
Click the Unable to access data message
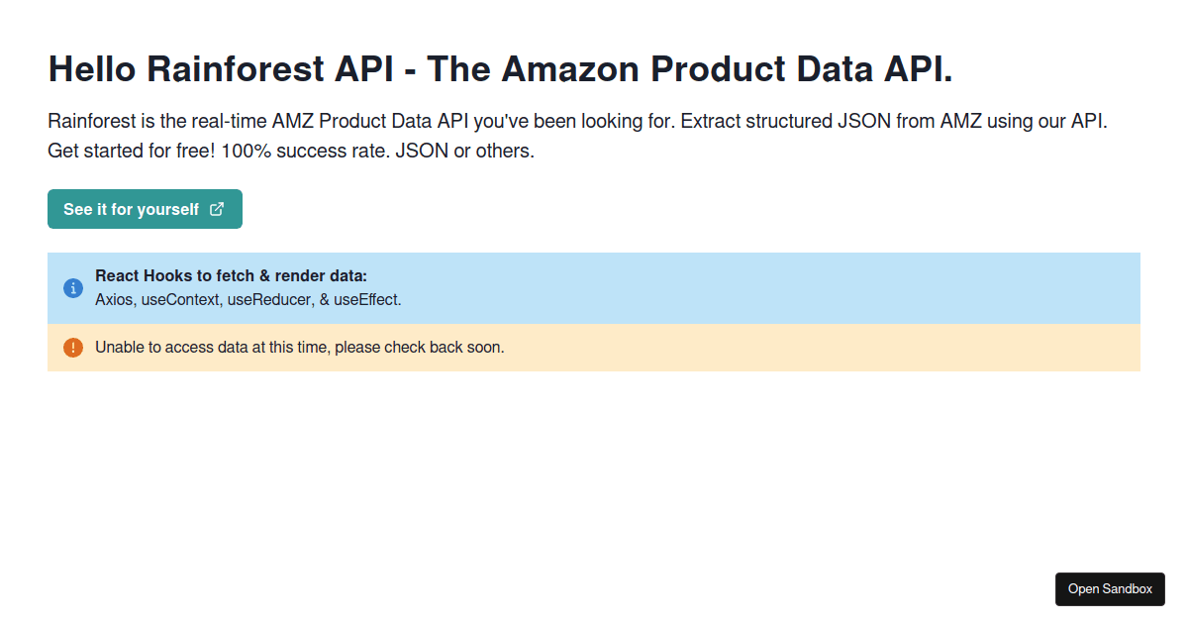[x=300, y=348]
